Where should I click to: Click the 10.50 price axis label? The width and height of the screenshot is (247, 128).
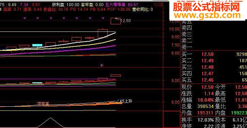174,29
